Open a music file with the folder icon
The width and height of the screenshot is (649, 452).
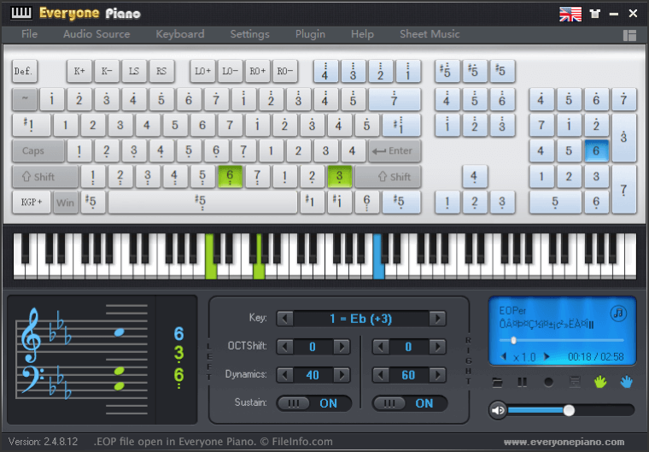(x=498, y=381)
